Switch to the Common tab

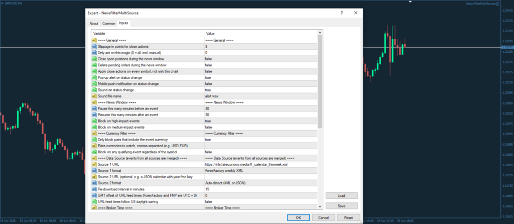click(x=108, y=24)
